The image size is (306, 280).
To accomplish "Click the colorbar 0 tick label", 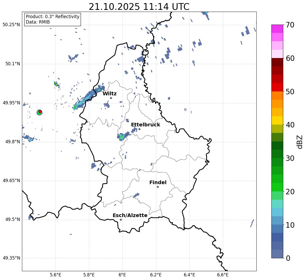I will coord(288,258).
